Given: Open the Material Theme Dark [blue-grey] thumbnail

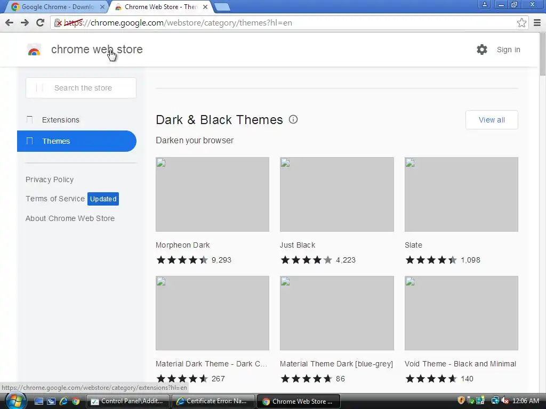Looking at the screenshot, I should 337,313.
